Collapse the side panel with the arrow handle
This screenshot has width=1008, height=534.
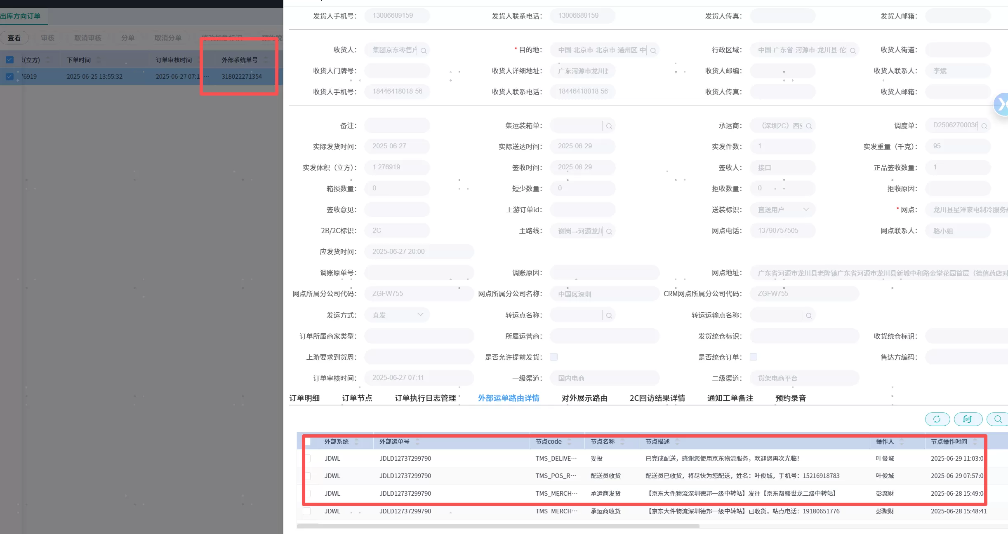pyautogui.click(x=1001, y=104)
